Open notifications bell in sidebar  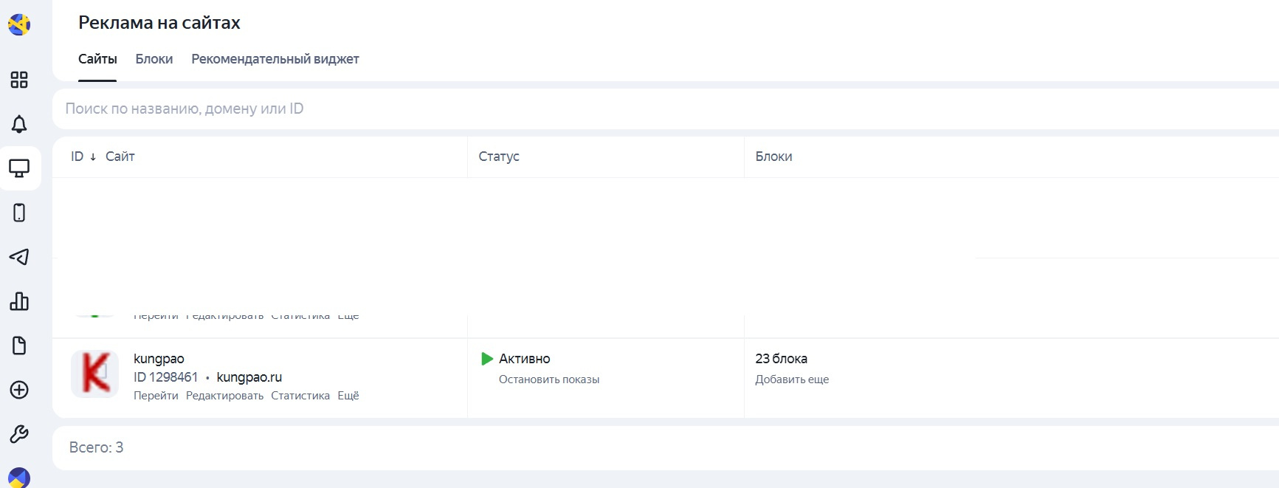pos(19,124)
